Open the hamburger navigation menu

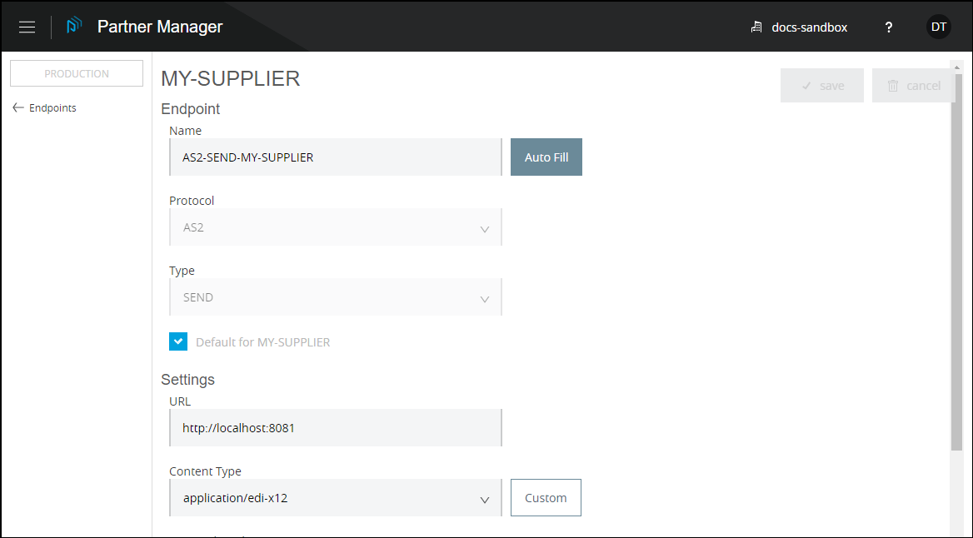pyautogui.click(x=27, y=26)
